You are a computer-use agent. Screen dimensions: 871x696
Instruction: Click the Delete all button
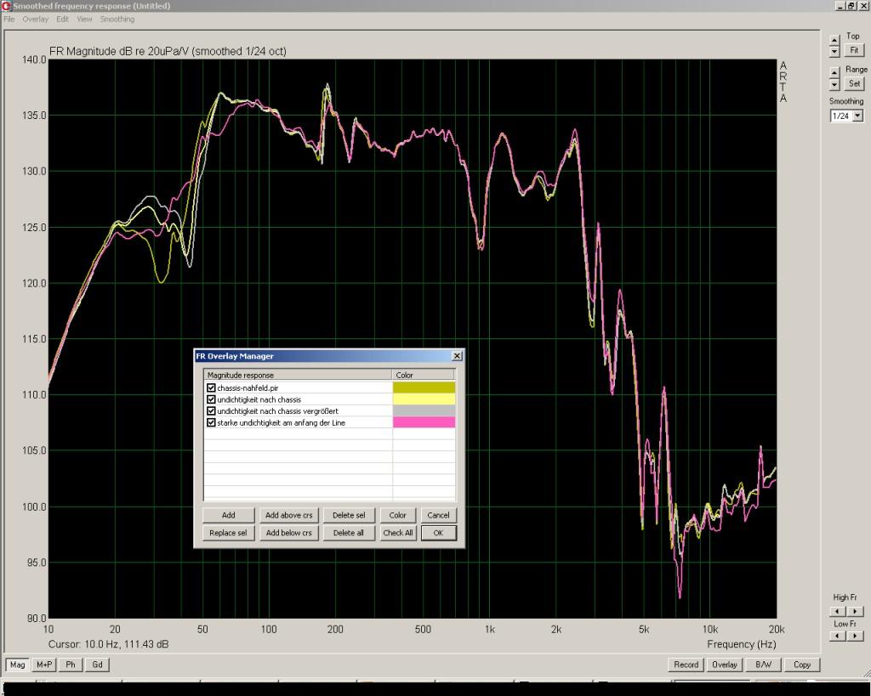pyautogui.click(x=349, y=533)
